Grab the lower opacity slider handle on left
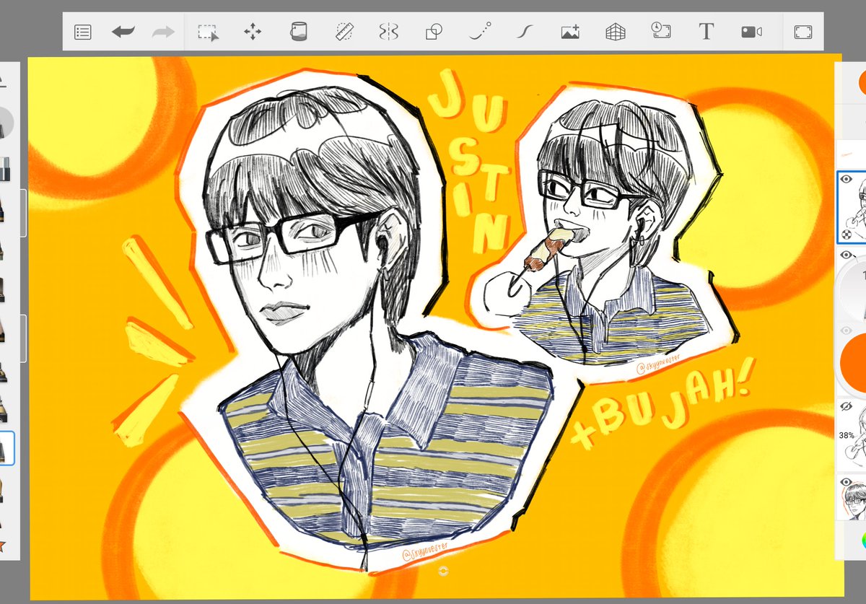 [x=25, y=338]
